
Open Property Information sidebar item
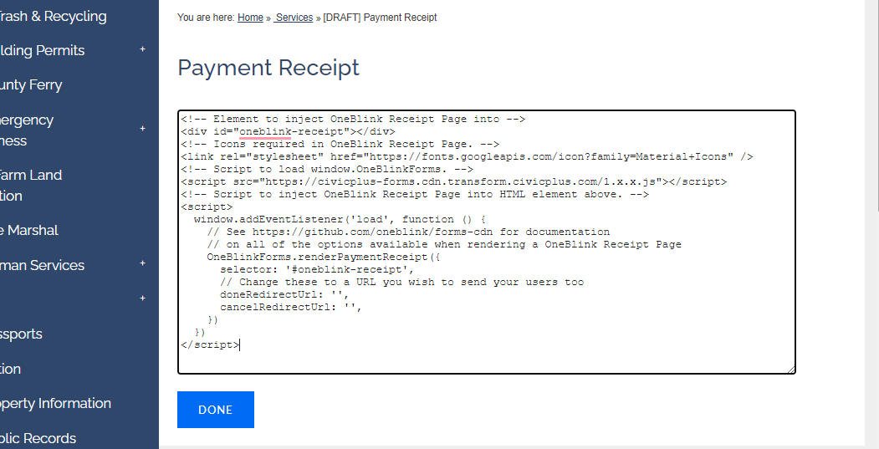(55, 404)
